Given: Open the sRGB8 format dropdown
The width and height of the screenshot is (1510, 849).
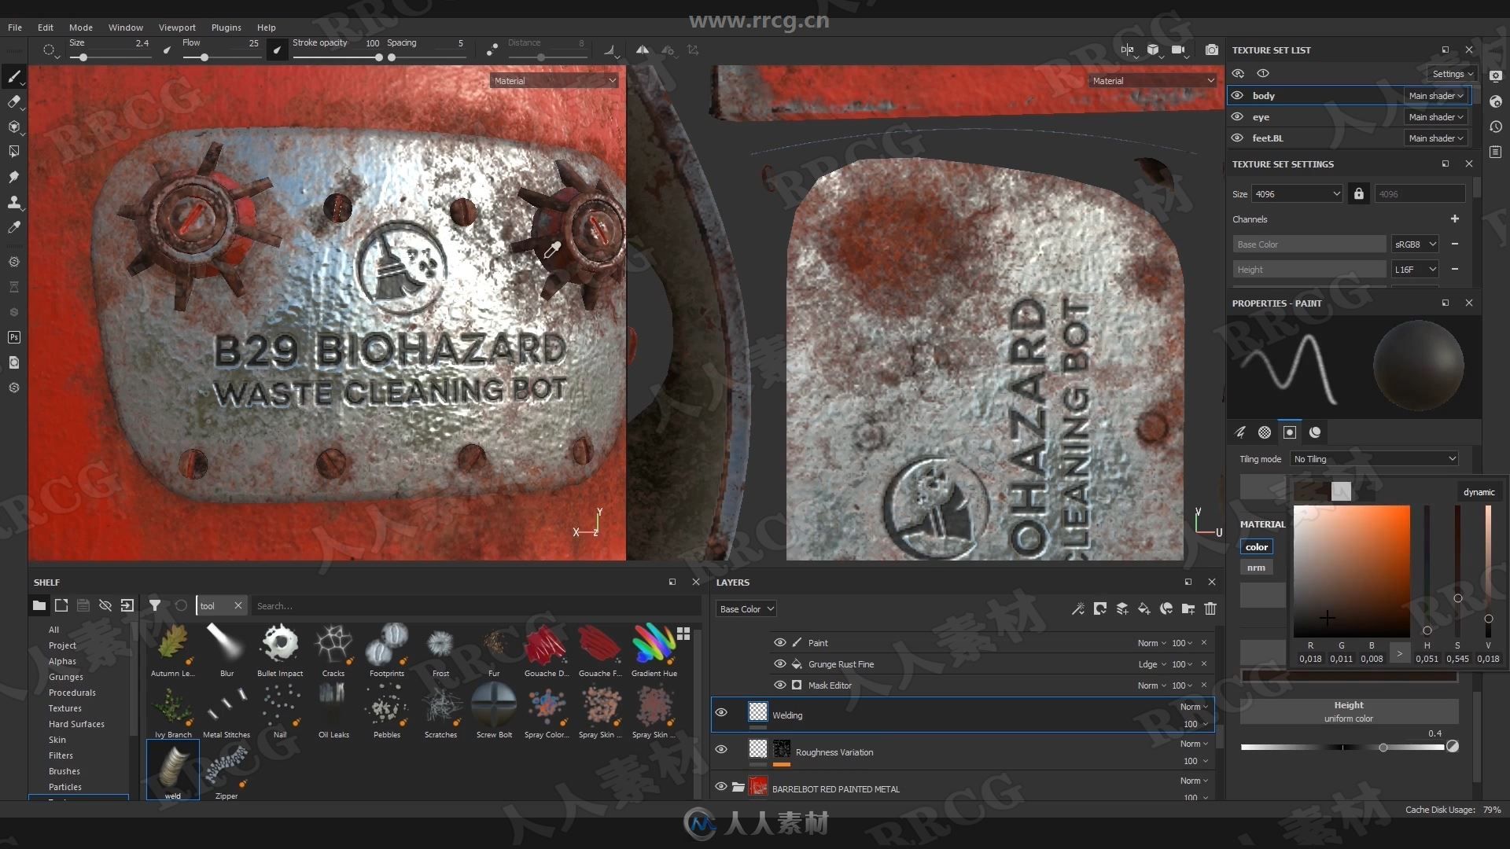Looking at the screenshot, I should [x=1415, y=244].
